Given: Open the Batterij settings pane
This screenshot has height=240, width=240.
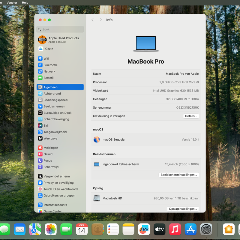Looking at the screenshot, I should 60,78.
